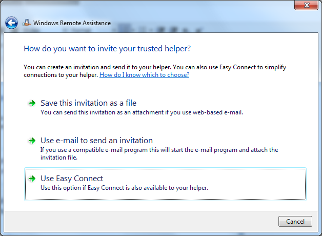Image resolution: width=322 pixels, height=236 pixels.
Task: Click the web-based e-mail attachment description text
Action: 142,112
